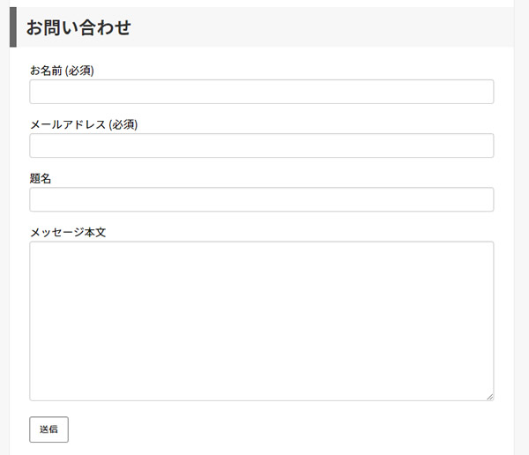529x455 pixels.
Task: Click blank space right of 送信 button
Action: tap(264, 429)
